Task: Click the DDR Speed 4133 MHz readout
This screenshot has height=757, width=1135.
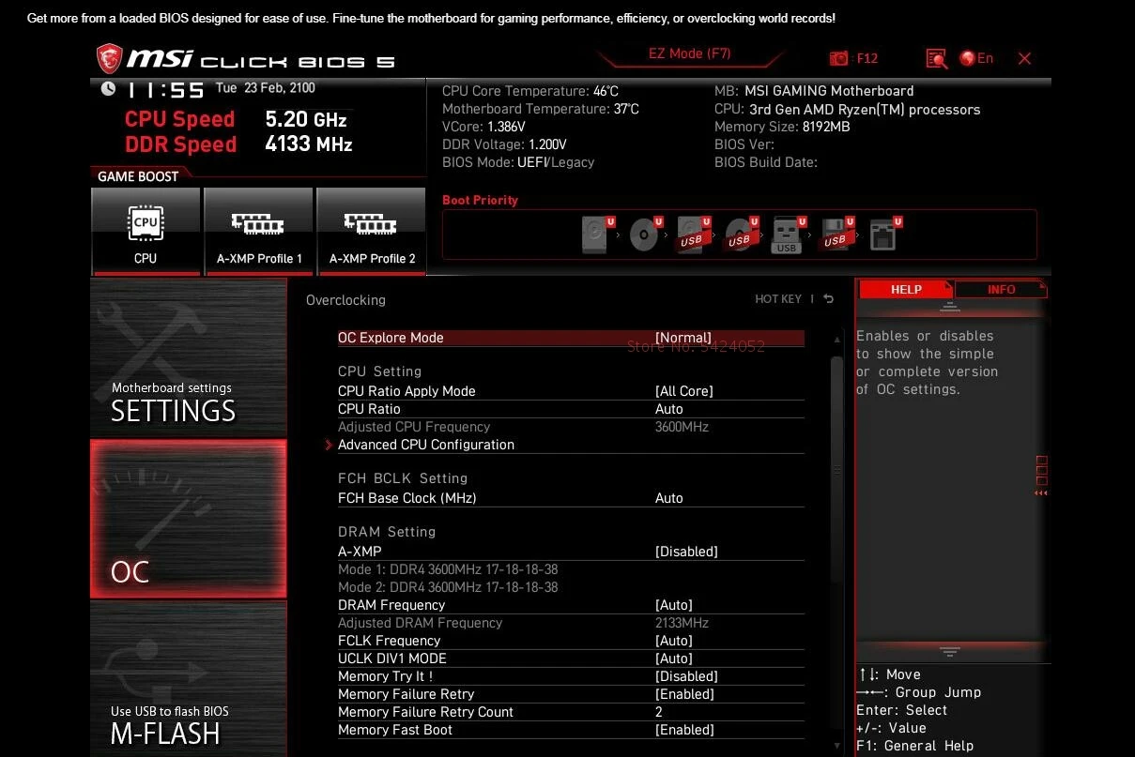Action: 238,144
